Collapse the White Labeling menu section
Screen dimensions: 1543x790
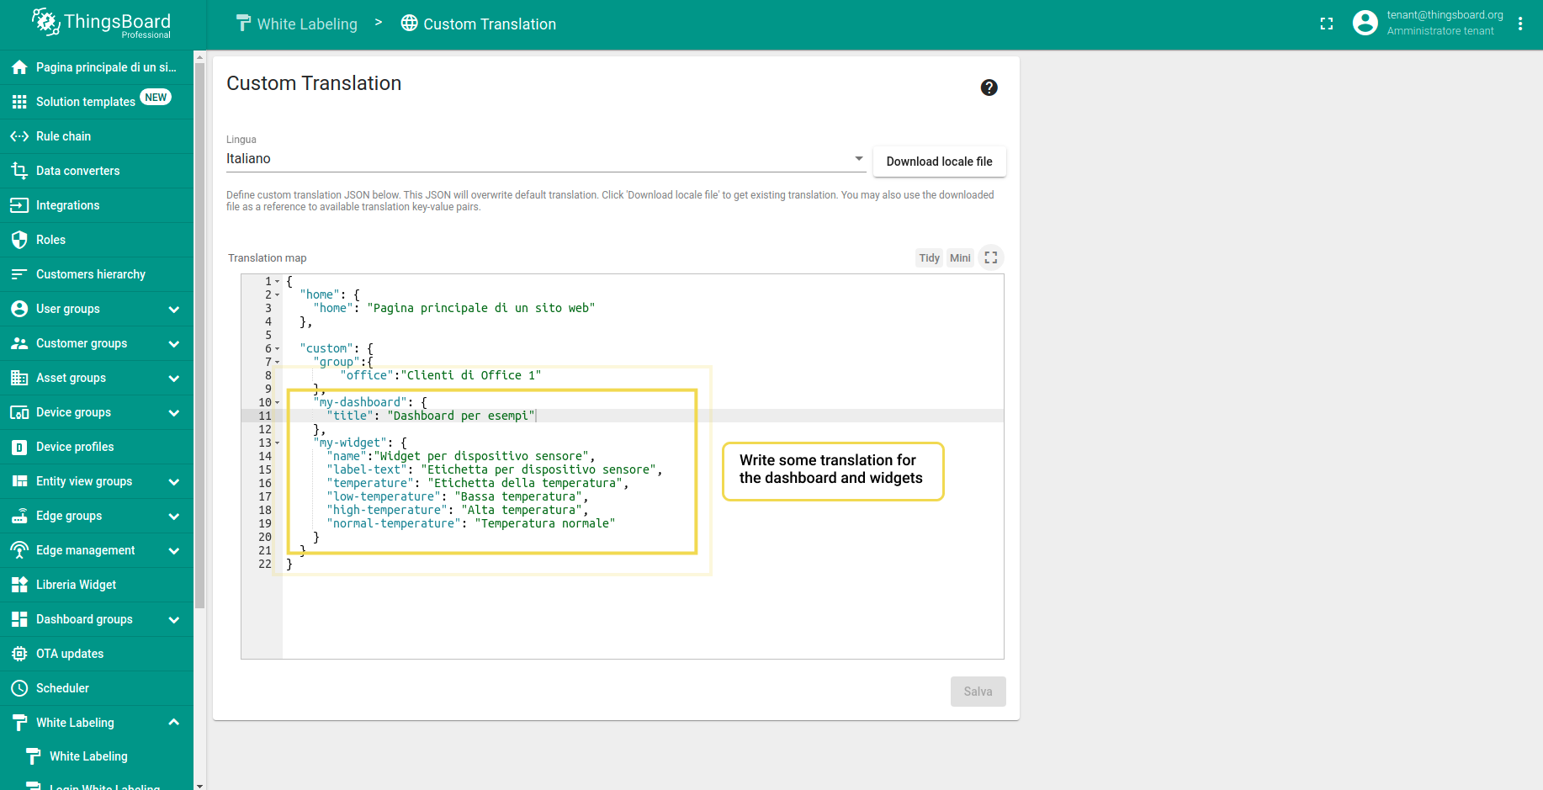[x=173, y=723]
